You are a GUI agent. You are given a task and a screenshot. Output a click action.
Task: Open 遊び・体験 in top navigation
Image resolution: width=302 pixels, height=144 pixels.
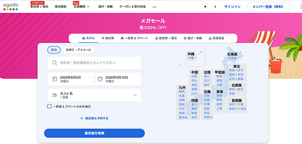(x=106, y=6)
